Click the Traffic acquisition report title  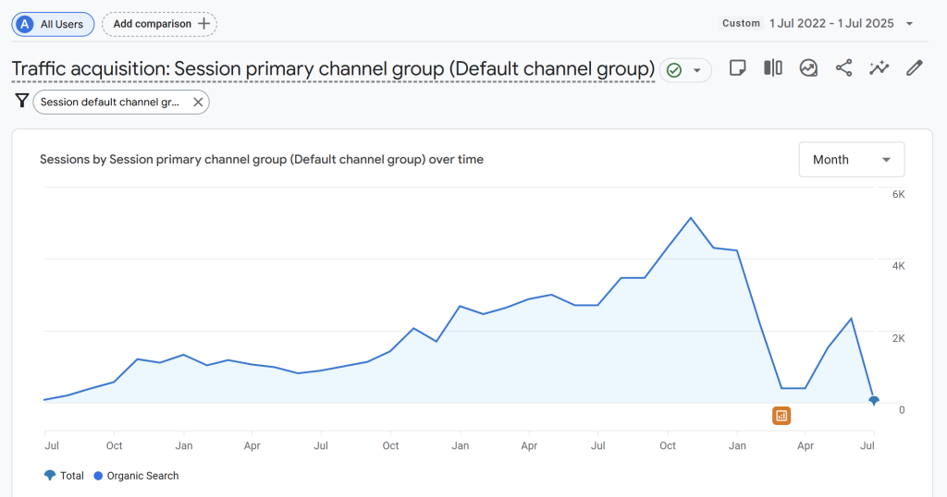click(333, 69)
